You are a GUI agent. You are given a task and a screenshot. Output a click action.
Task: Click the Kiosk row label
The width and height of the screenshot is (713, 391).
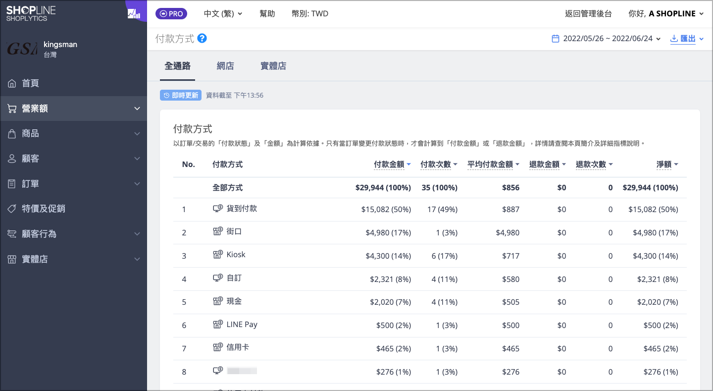tap(236, 255)
